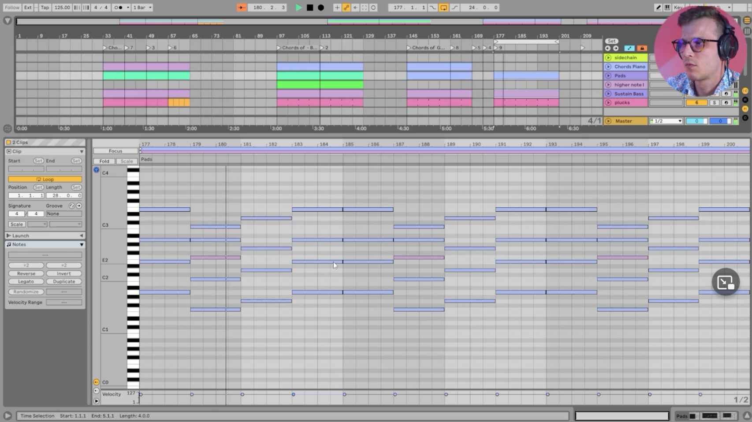Click the Punch-Out switch icon

click(x=454, y=7)
